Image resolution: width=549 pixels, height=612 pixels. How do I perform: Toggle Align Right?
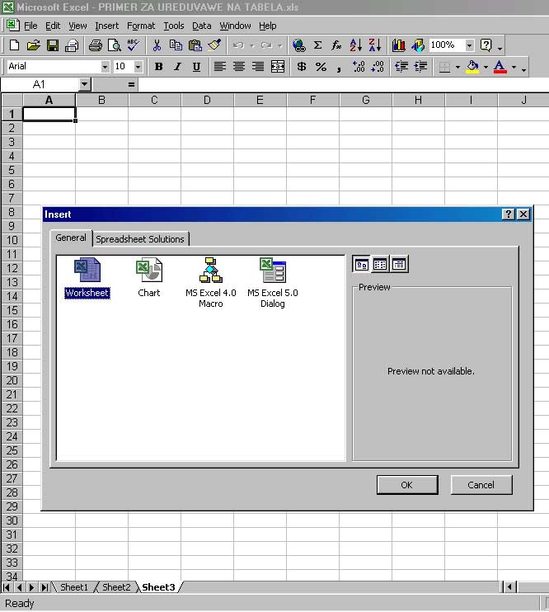point(258,67)
